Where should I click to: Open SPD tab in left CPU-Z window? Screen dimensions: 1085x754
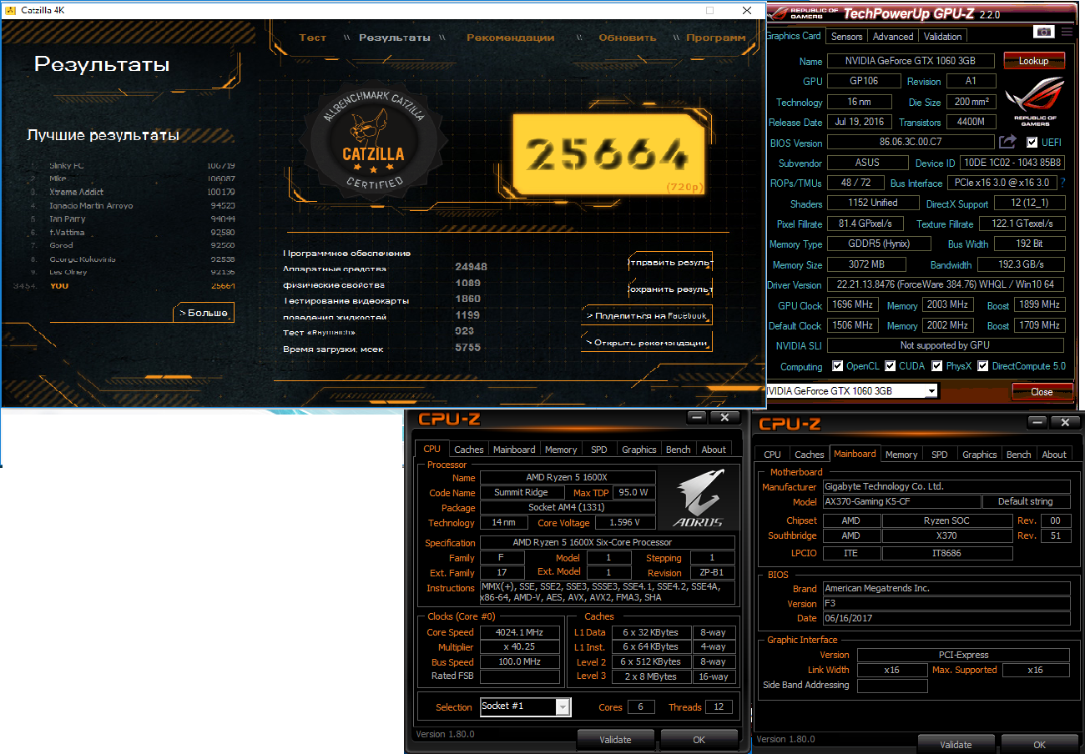pos(599,450)
